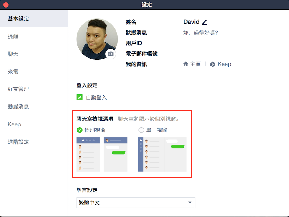The image size is (289, 217).
Task: Click the name David
Action: point(191,22)
